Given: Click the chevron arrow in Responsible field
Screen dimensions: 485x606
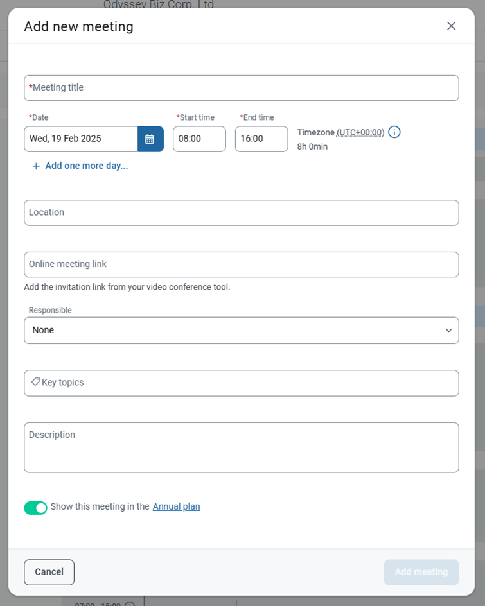Looking at the screenshot, I should point(448,331).
